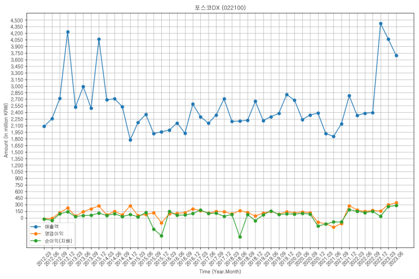Select the 영업이익 legend label
This screenshot has width=419, height=279.
pyautogui.click(x=54, y=233)
